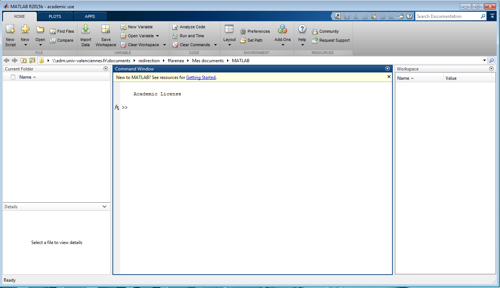Click the Mes documents path segment

click(208, 60)
